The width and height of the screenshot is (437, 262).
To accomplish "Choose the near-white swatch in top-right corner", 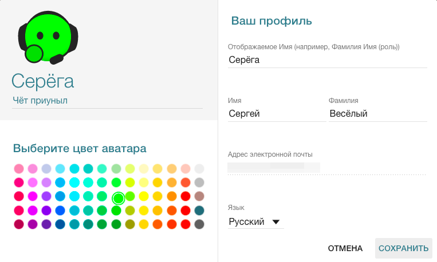I will (199, 169).
